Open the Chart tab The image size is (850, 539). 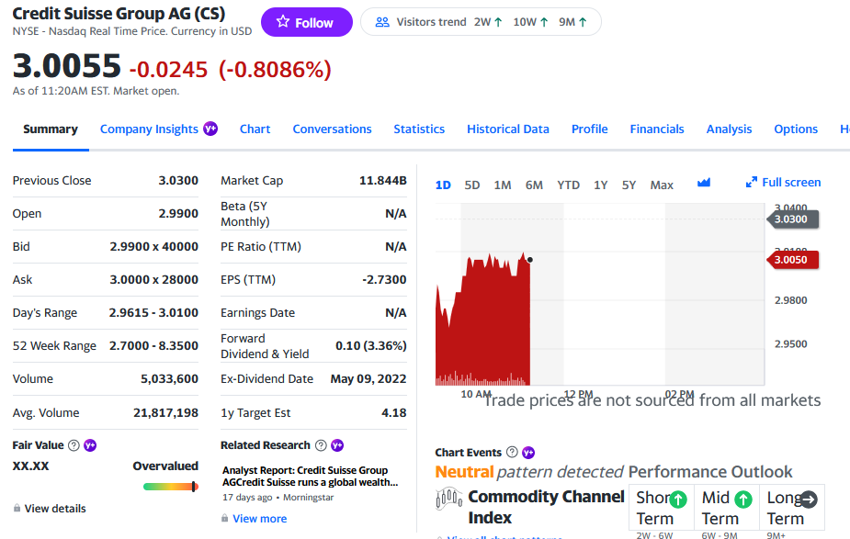click(x=255, y=129)
